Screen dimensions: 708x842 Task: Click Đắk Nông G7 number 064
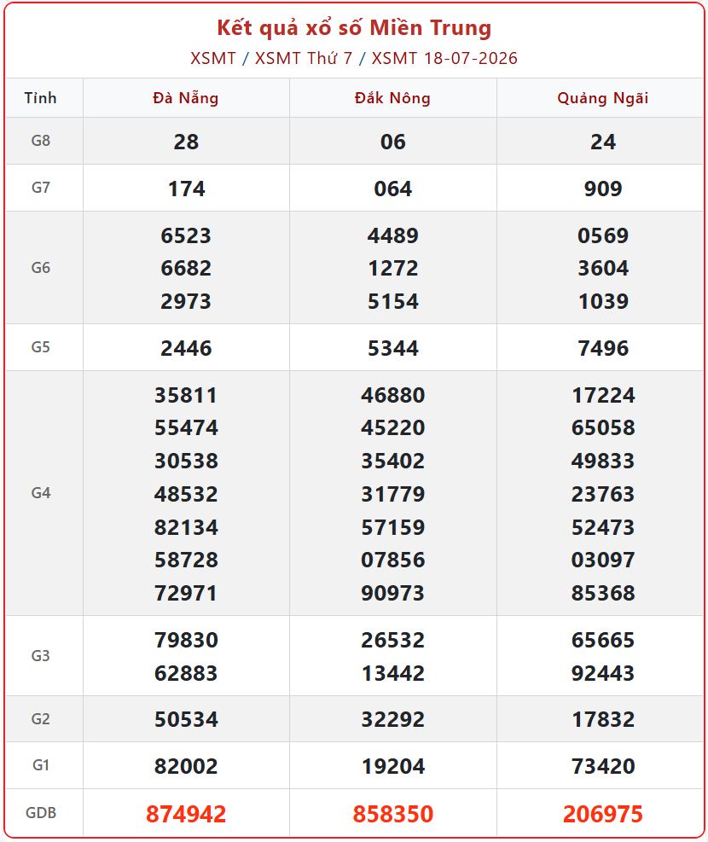(393, 189)
